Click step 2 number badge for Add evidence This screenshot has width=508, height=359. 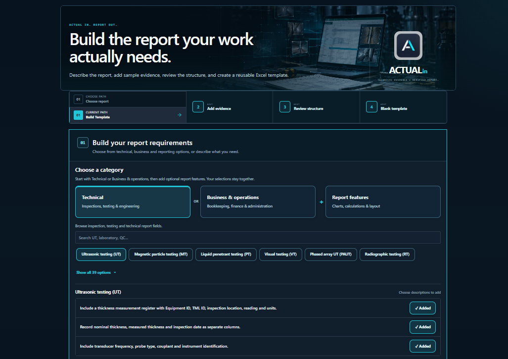(198, 107)
